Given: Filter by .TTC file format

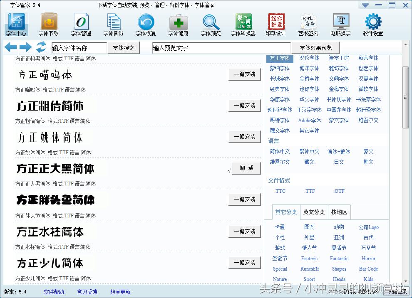Looking at the screenshot, I should pyautogui.click(x=280, y=191).
